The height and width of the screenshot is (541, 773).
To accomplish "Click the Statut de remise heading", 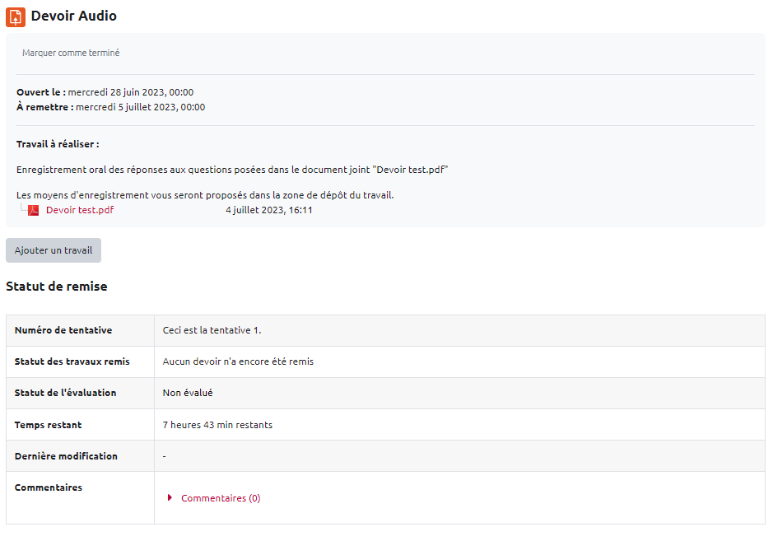I will point(56,287).
